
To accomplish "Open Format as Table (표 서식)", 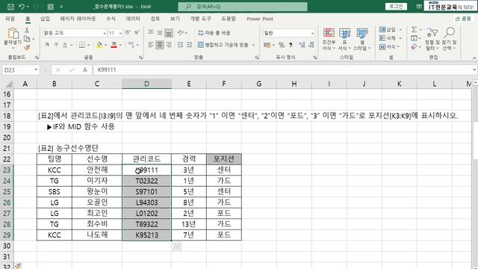I will point(344,39).
